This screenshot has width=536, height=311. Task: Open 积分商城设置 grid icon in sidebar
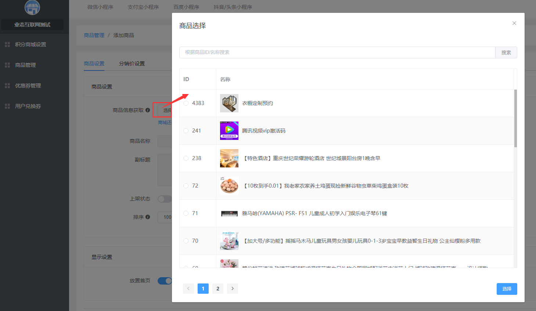(7, 44)
